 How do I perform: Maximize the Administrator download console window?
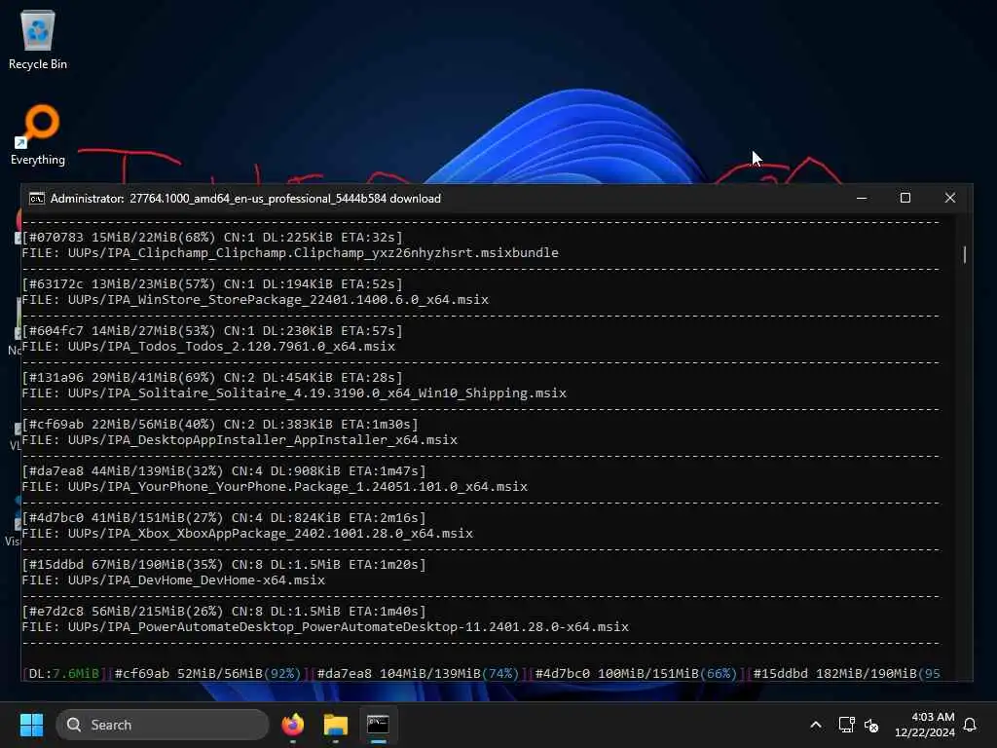coord(905,199)
